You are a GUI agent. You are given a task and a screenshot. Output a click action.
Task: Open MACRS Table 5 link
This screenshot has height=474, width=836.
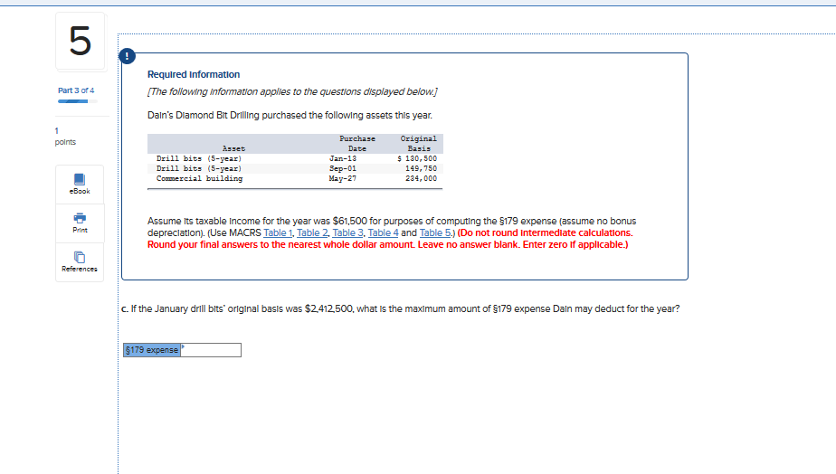click(x=434, y=233)
